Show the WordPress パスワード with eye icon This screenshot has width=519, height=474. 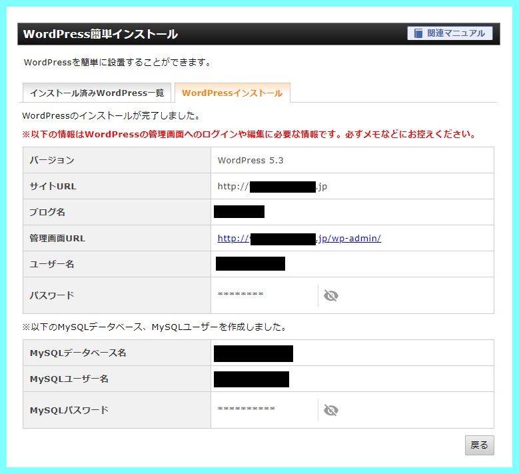click(330, 295)
